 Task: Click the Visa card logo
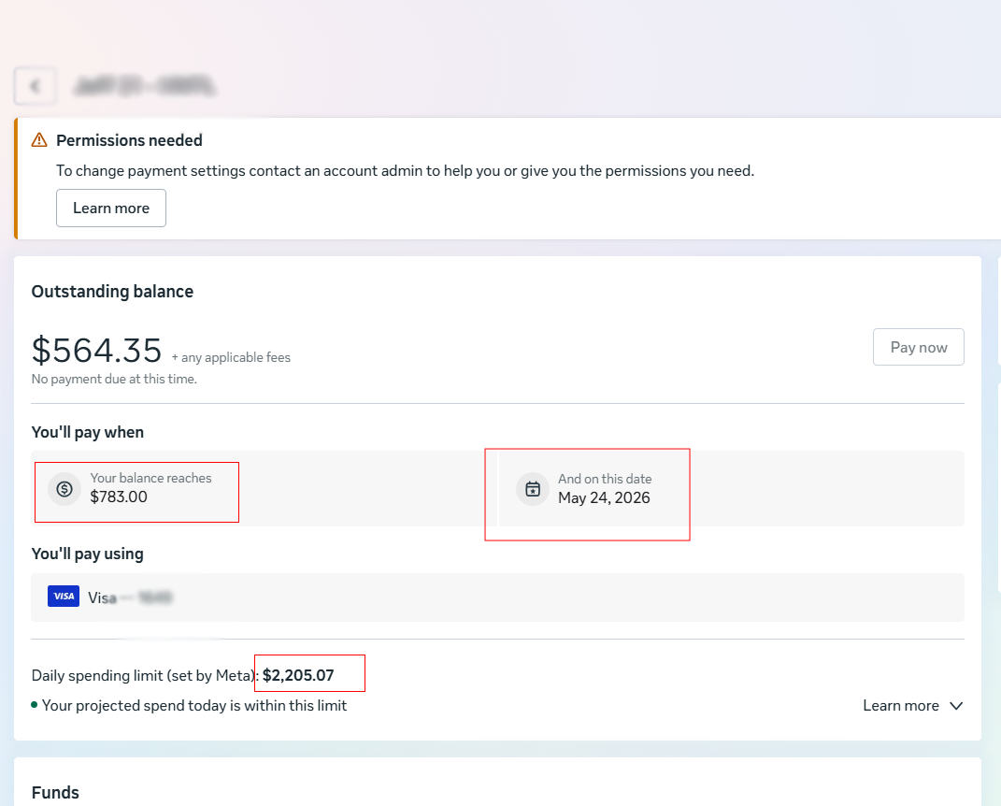click(64, 596)
